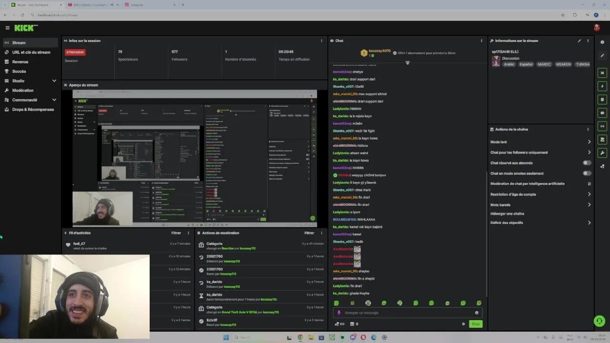
Task: Expand the Studio sidebar section
Action: [54, 81]
